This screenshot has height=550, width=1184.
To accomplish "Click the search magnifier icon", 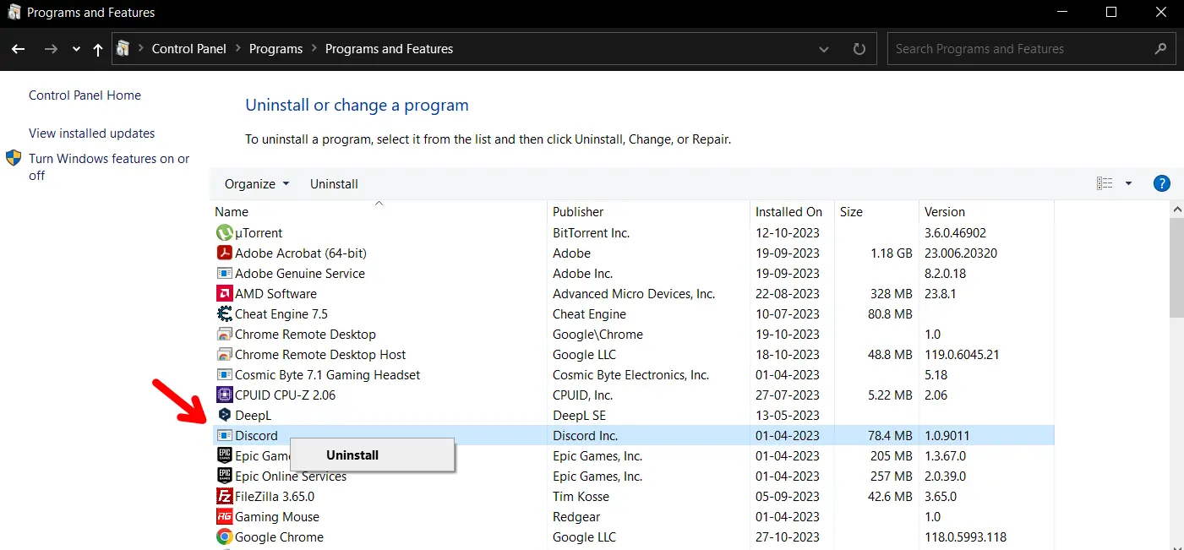I will tap(1161, 49).
